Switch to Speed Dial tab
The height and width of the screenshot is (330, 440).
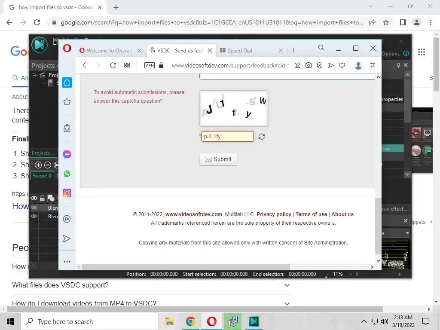[x=240, y=51]
